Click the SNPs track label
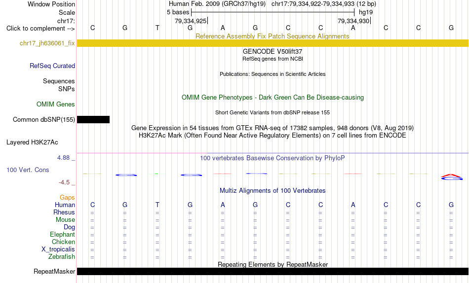This screenshot has width=469, height=283. pyautogui.click(x=67, y=89)
